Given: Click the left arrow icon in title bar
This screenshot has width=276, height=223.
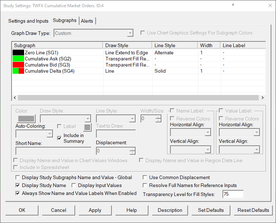Looking at the screenshot, I should coord(233,5).
